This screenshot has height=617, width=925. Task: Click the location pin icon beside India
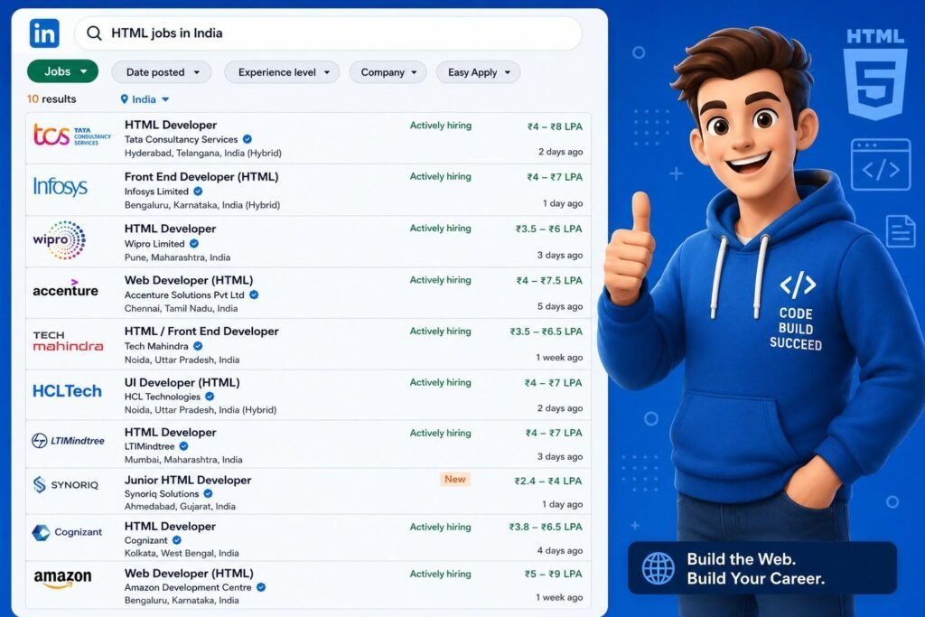point(124,99)
